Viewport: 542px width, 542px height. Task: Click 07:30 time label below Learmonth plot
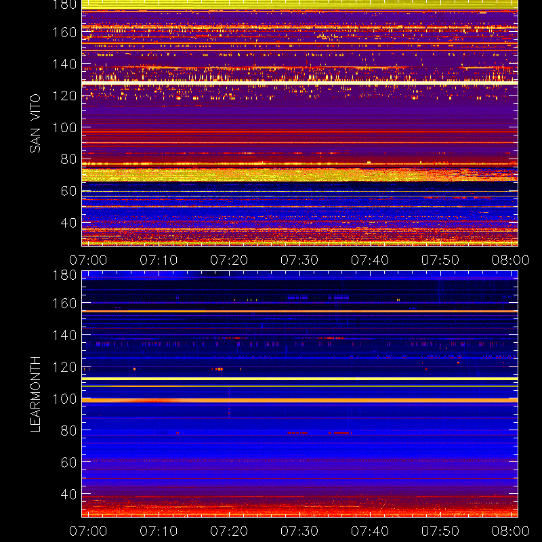[x=299, y=531]
